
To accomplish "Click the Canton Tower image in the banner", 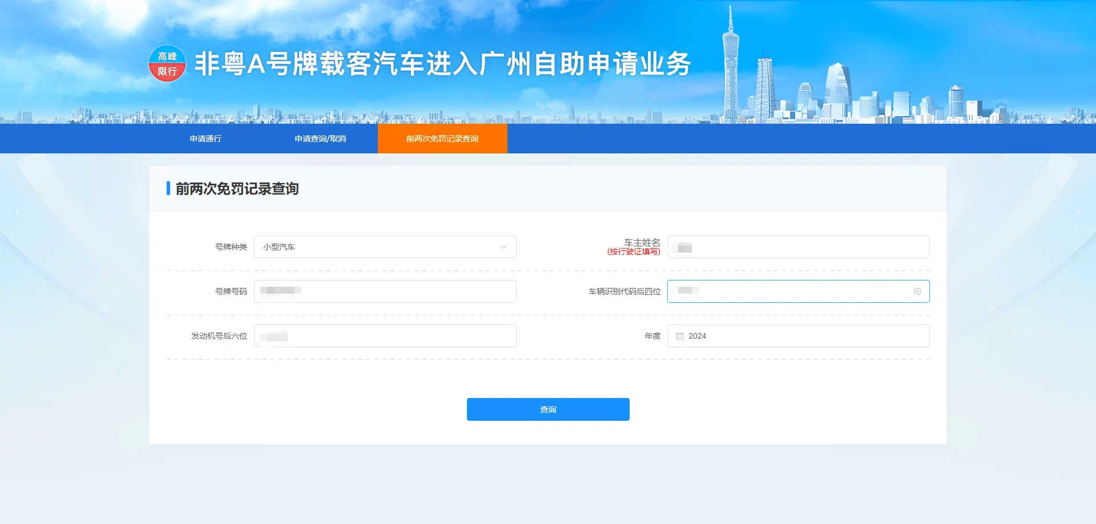I will (x=730, y=68).
